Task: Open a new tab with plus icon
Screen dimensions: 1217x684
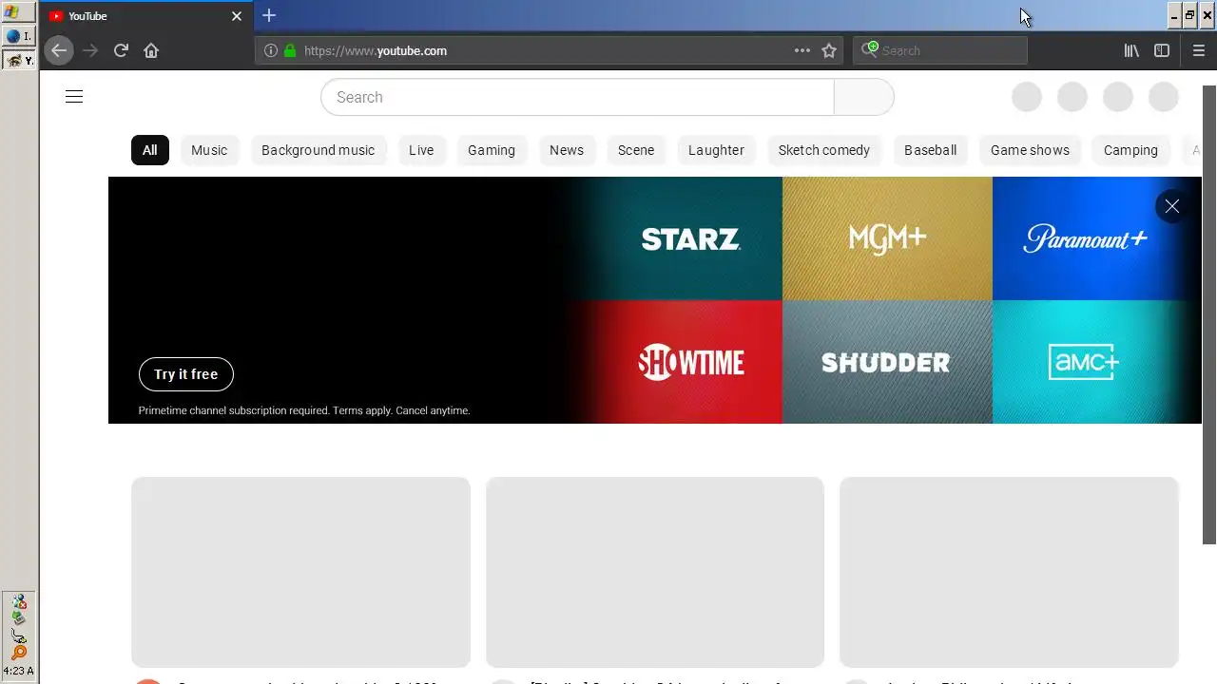Action: [269, 15]
